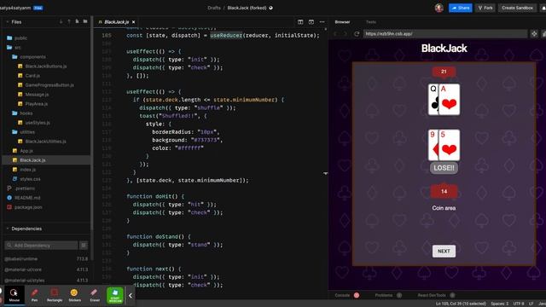Open the user avatar menu
The height and width of the screenshot is (307, 546).
pos(439,8)
